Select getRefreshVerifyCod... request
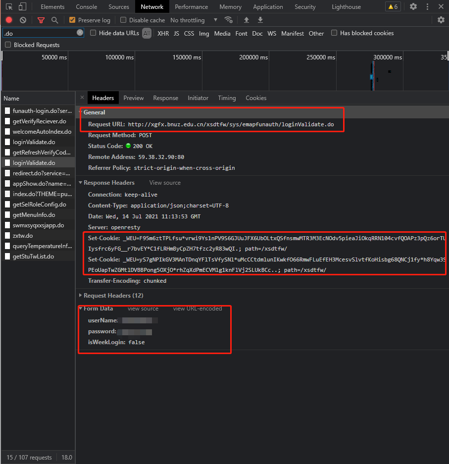The height and width of the screenshot is (464, 449). pos(38,153)
